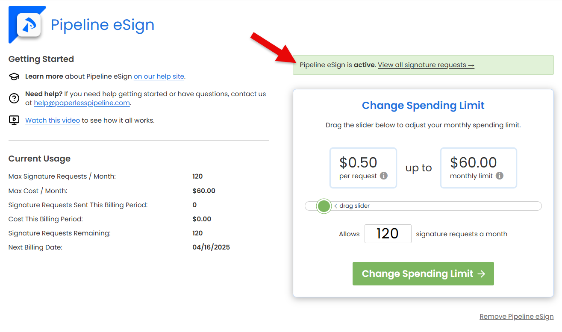Click info icon beside per request
The image size is (562, 332).
pyautogui.click(x=384, y=176)
